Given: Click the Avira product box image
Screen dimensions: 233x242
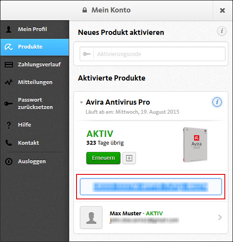Looking at the screenshot, I should point(195,145).
